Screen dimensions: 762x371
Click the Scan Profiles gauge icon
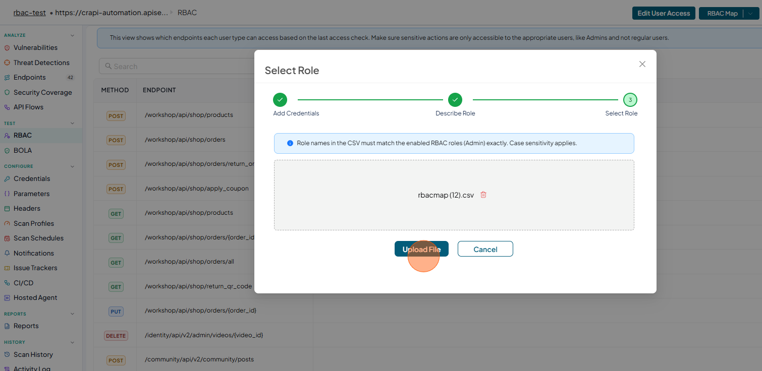pyautogui.click(x=7, y=223)
